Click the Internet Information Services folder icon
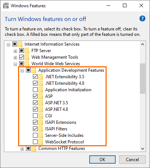The image size is (150, 168). 20,44
